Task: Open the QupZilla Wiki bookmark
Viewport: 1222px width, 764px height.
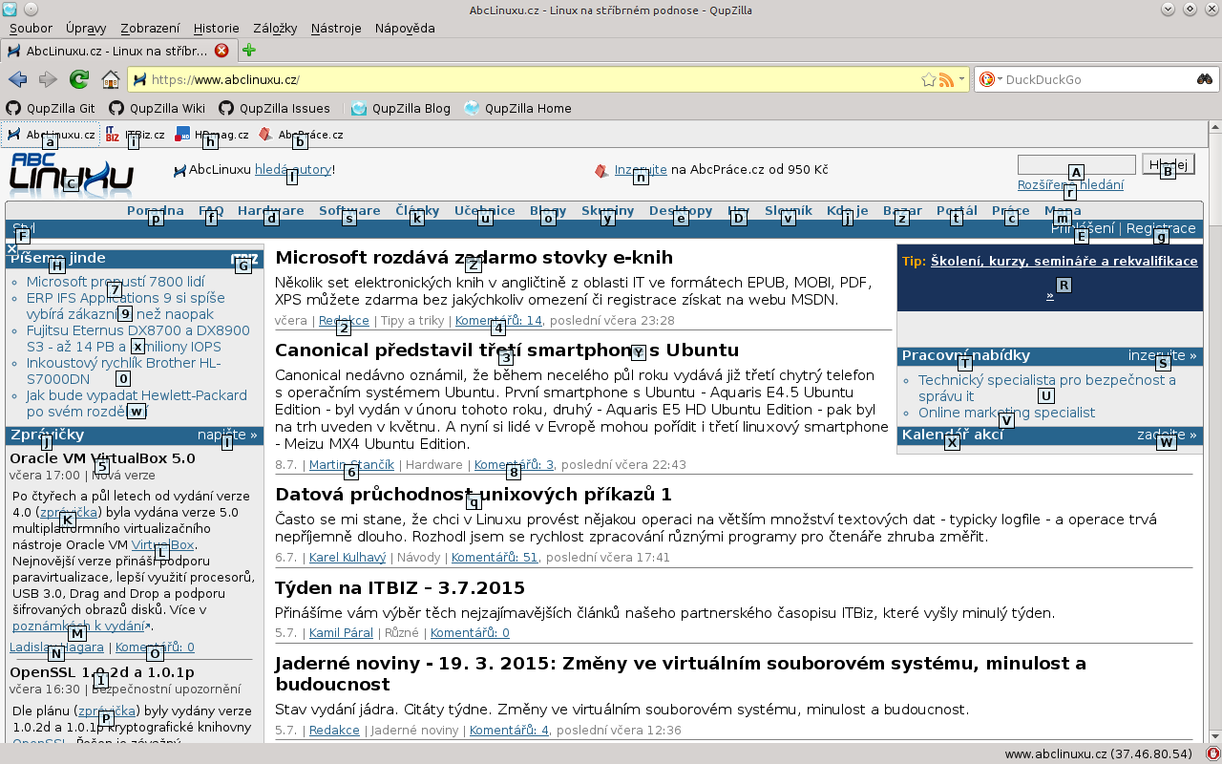Action: [x=157, y=108]
